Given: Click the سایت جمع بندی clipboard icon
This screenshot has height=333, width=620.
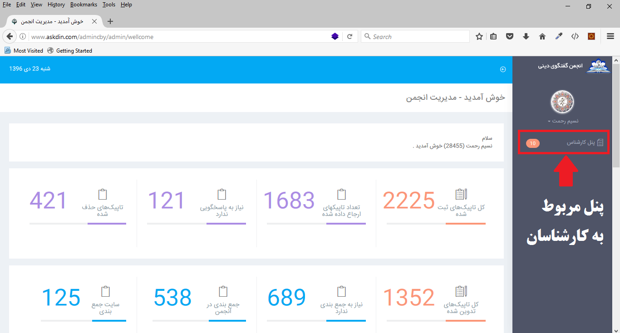Looking at the screenshot, I should coord(105,291).
